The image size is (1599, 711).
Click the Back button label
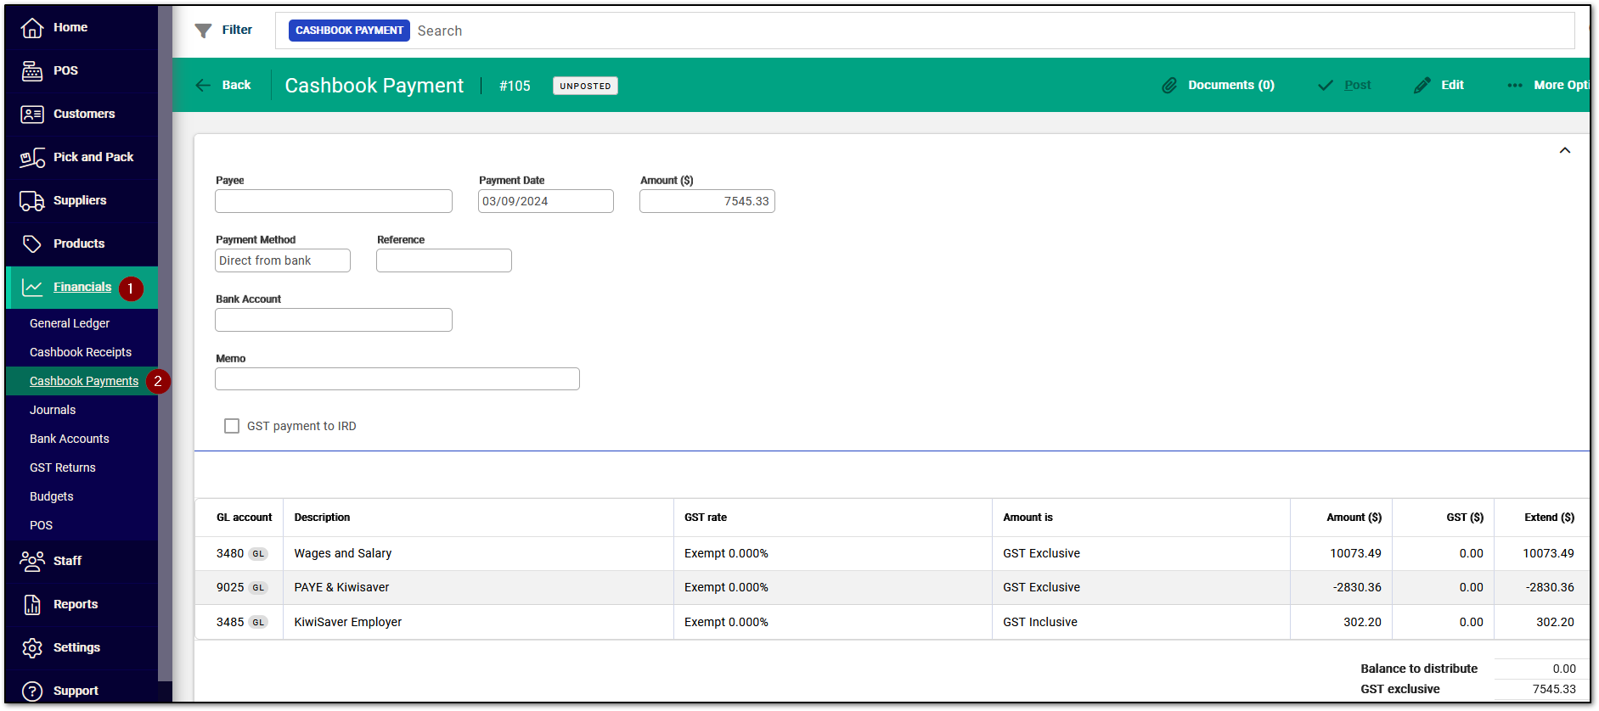(236, 85)
